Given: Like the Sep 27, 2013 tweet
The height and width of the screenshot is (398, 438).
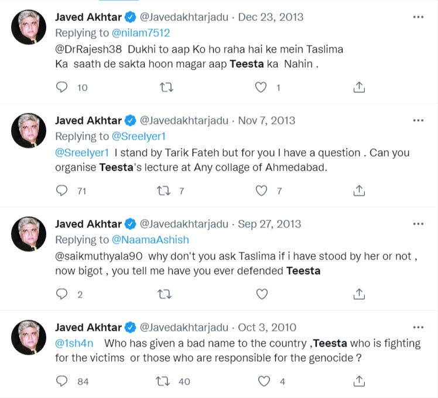Looking at the screenshot, I should 262,293.
